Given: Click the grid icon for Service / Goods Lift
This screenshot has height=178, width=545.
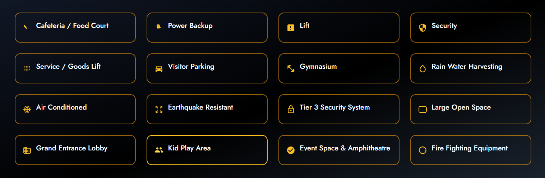Looking at the screenshot, I should tap(27, 68).
